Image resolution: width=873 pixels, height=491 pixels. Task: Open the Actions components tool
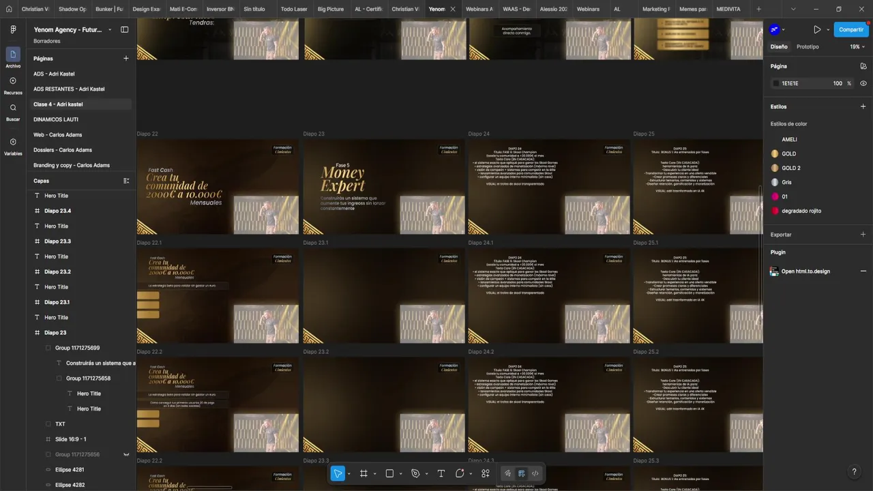pyautogui.click(x=486, y=473)
